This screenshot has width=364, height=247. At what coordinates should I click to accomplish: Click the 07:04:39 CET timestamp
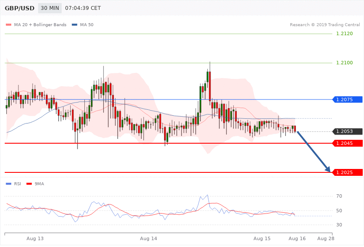[83, 8]
